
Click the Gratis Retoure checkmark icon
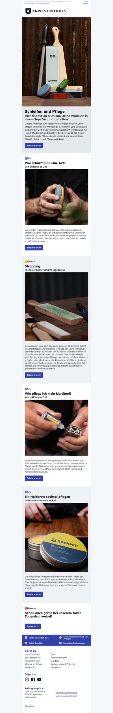point(60,637)
